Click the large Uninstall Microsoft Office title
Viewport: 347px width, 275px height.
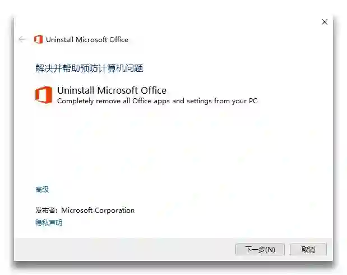click(x=112, y=90)
